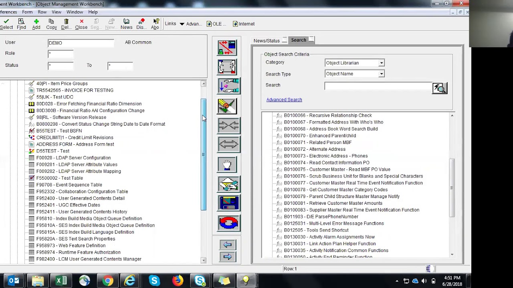Click the gray inward-pointing arrows button
The image size is (513, 288).
point(228,125)
